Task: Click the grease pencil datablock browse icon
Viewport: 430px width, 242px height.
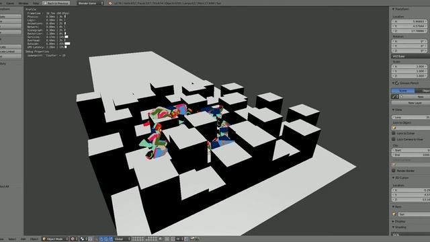Action: pos(395,97)
